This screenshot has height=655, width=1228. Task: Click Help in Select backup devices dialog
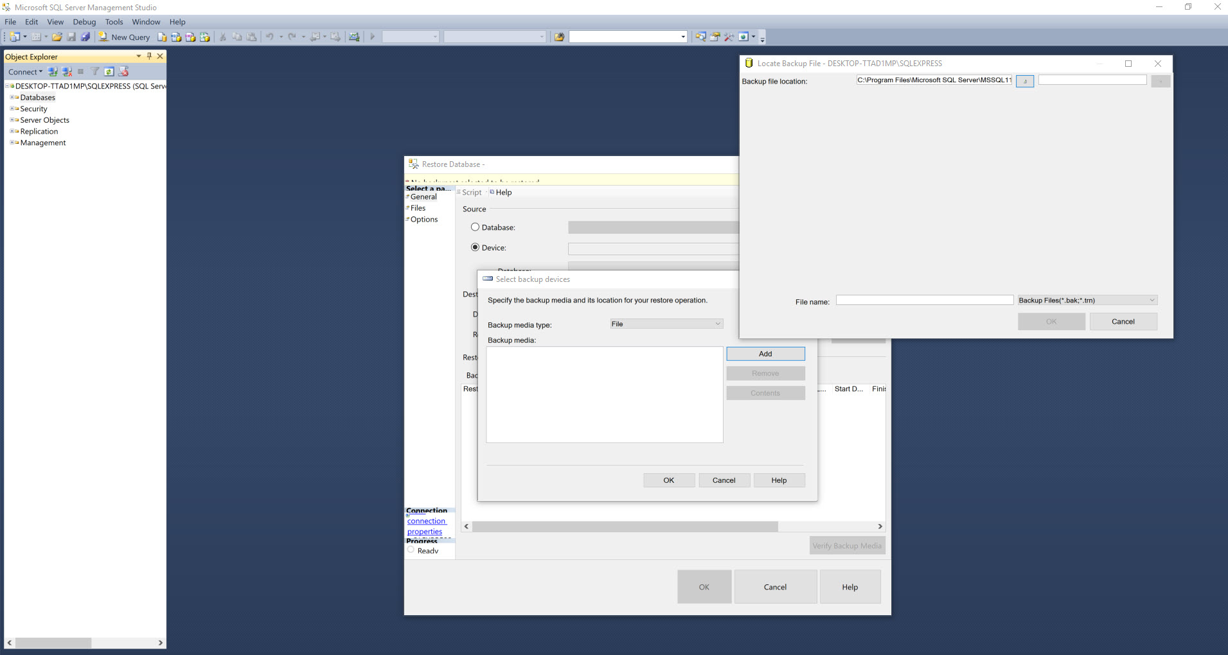(779, 480)
